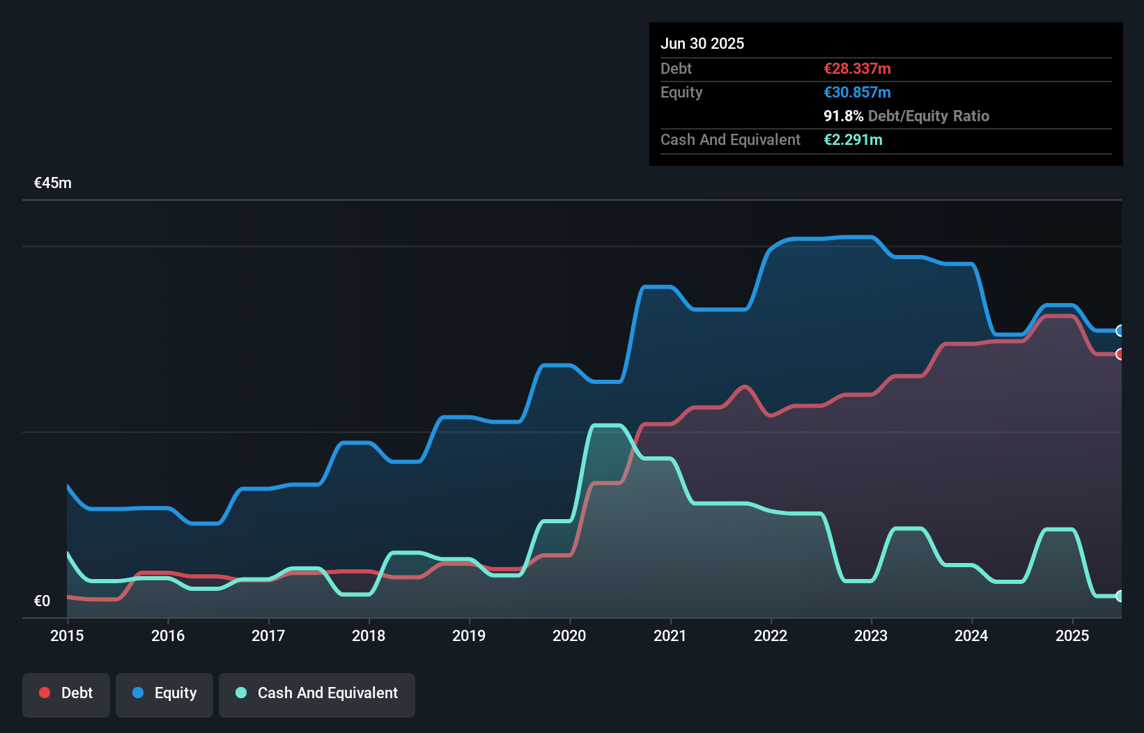
Task: Toggle the Cash And Equivalent series visibility
Action: (x=316, y=693)
